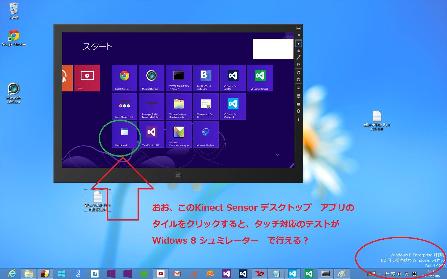
Task: Open the Microsoft LifeCam tile
Action: (152, 78)
